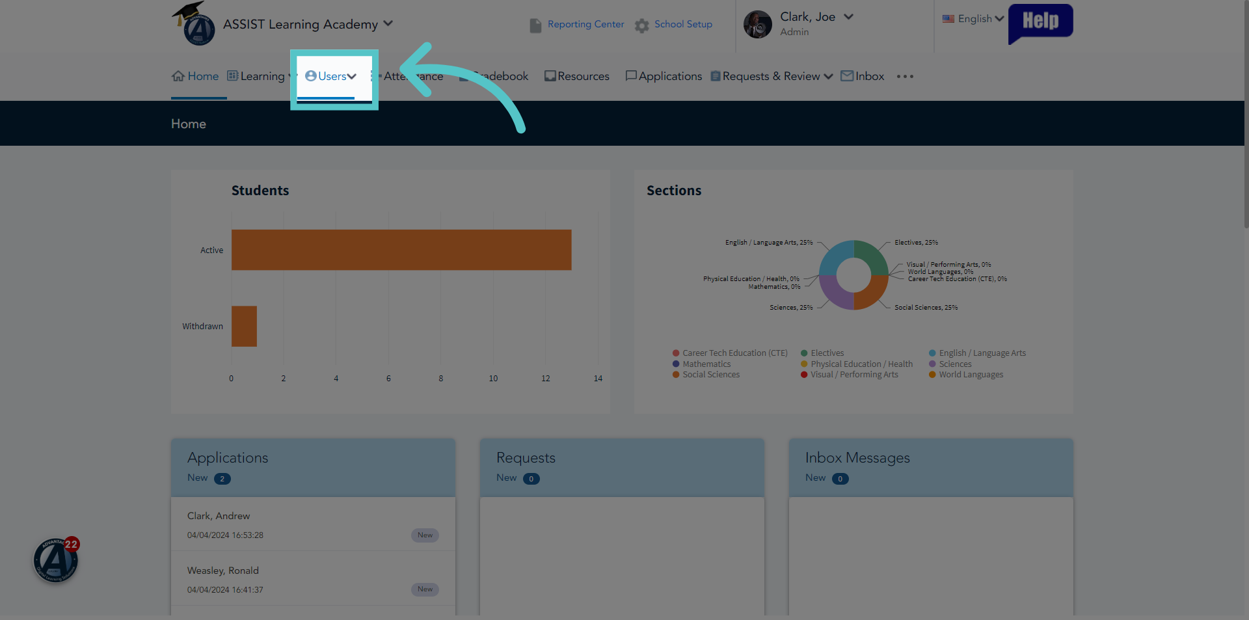Click Joe Clark's profile avatar
1249x620 pixels.
click(x=758, y=25)
